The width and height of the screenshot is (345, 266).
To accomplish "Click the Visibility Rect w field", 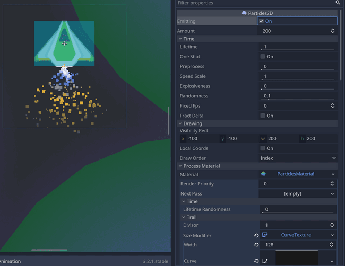I will tap(279, 139).
